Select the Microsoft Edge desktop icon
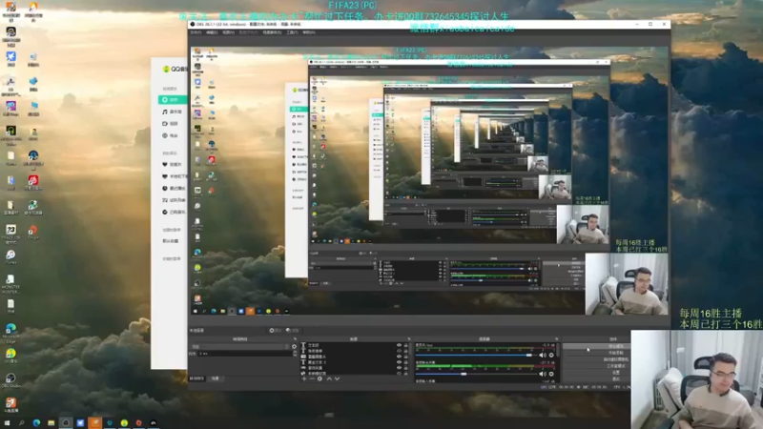Screen dimensions: 763x429 coord(10,332)
